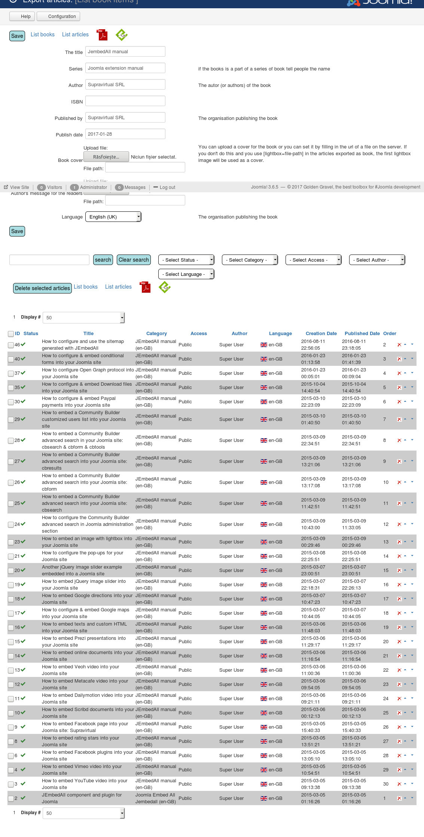Open the Select Category filter dropdown
This screenshot has width=424, height=837.
tap(250, 260)
